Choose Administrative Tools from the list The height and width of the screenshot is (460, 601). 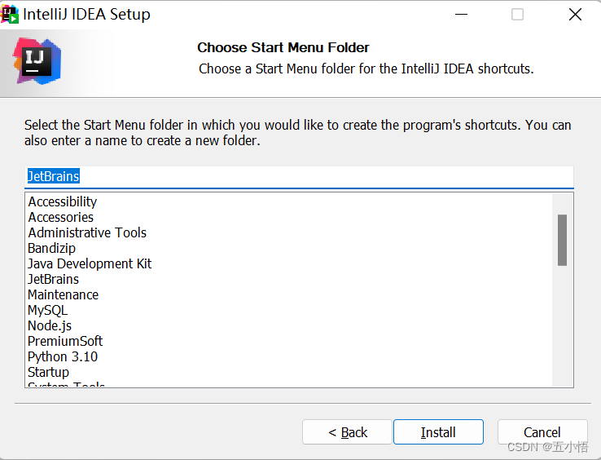point(87,232)
